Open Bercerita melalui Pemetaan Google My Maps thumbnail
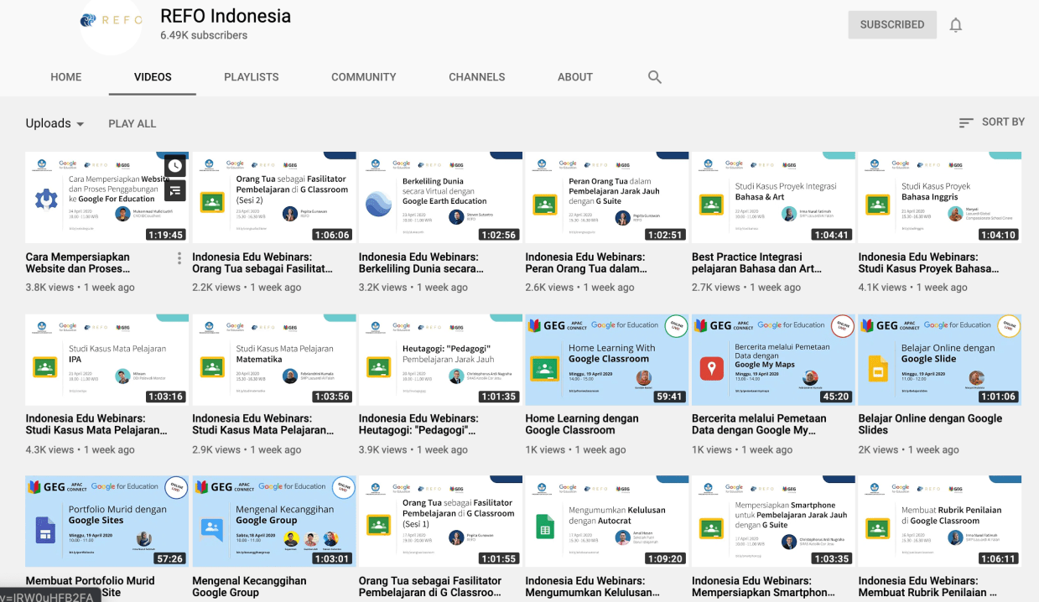 point(773,360)
